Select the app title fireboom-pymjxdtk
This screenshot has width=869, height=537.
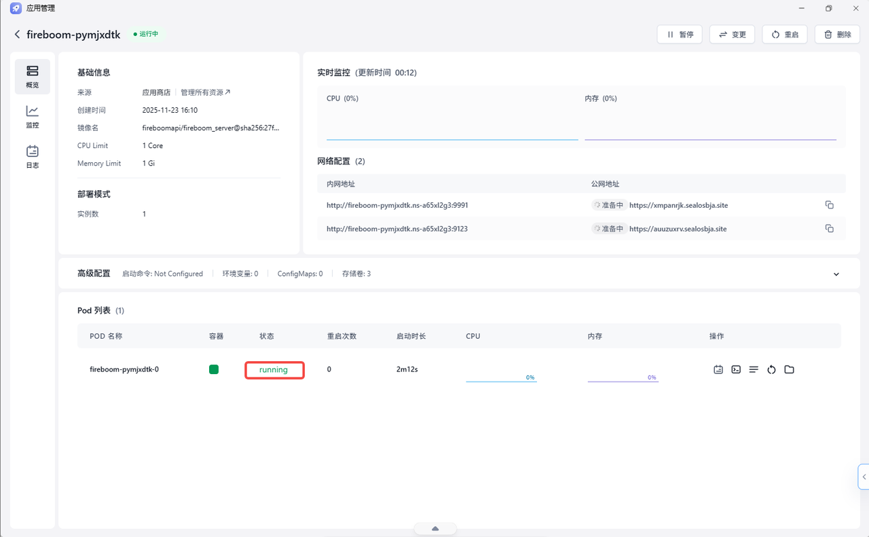pos(73,35)
